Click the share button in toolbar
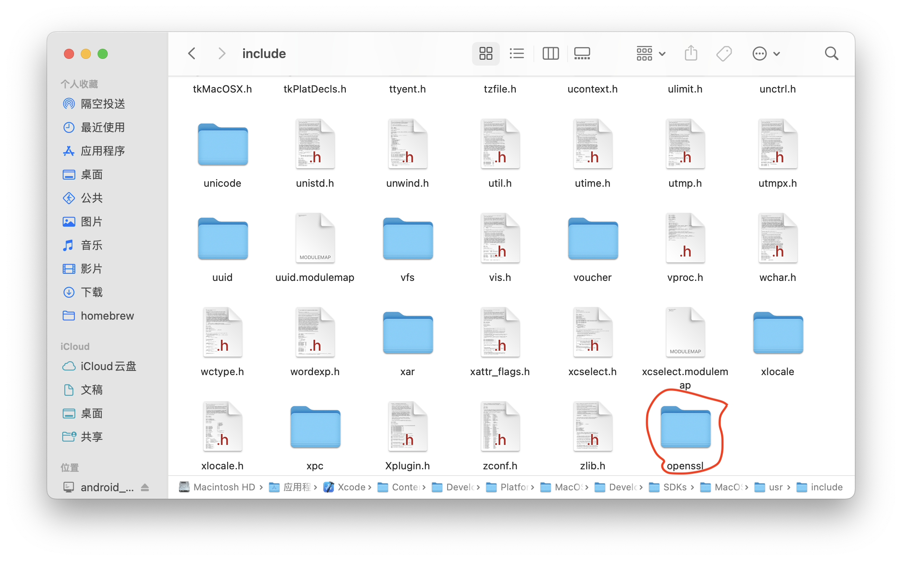The width and height of the screenshot is (902, 561). point(690,54)
